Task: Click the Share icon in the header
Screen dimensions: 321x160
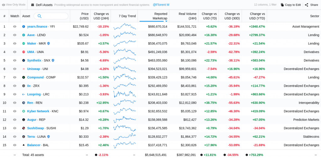Action: [307, 5]
